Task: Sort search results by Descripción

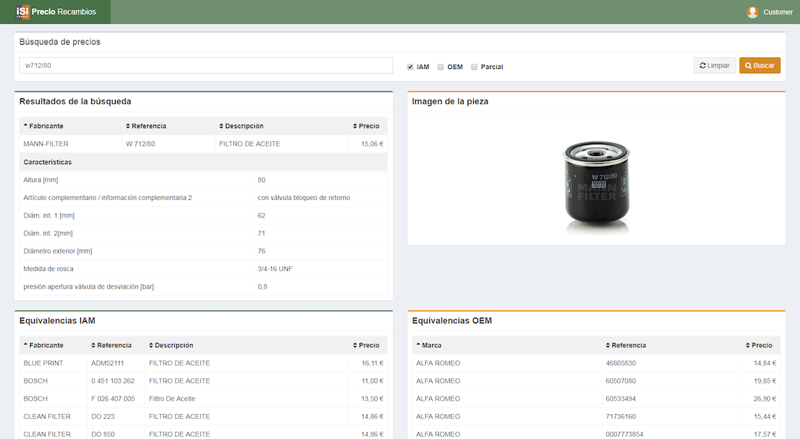Action: 241,126
